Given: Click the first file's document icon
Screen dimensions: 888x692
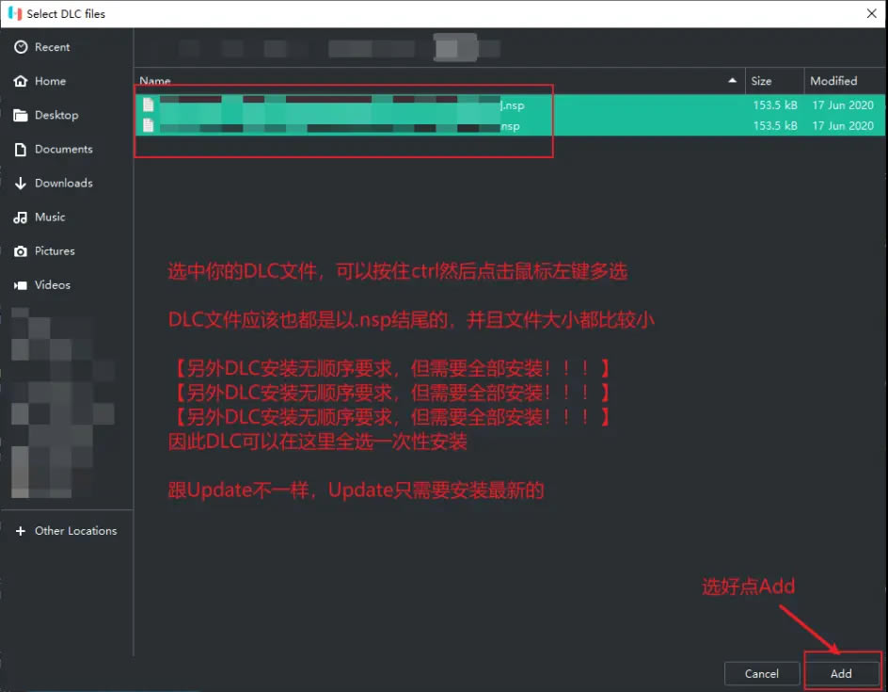Looking at the screenshot, I should pos(149,105).
